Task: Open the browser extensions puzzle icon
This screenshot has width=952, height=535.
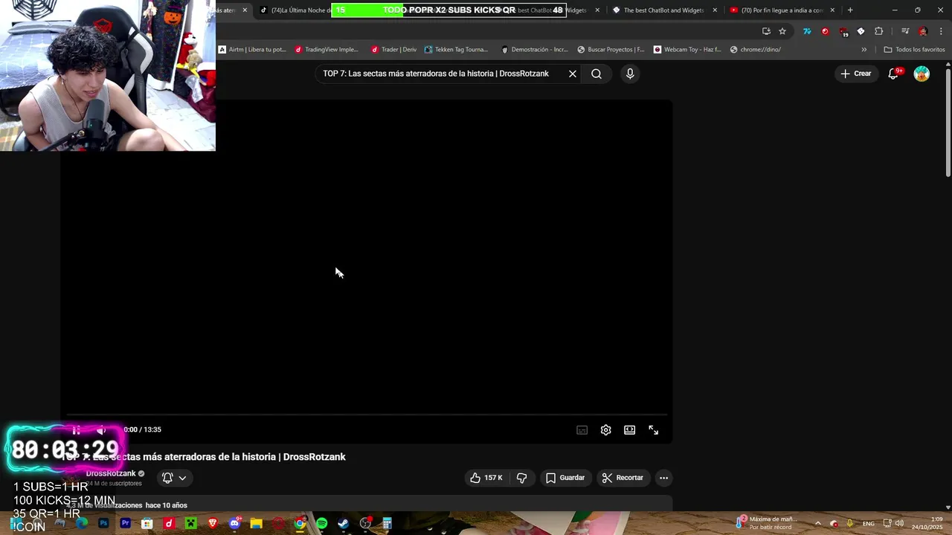Action: tap(879, 31)
